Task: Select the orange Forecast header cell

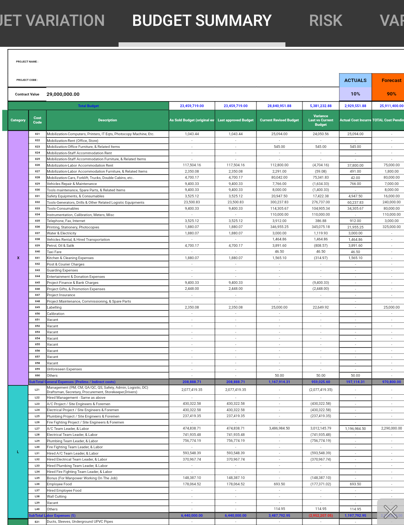Action: point(388,81)
